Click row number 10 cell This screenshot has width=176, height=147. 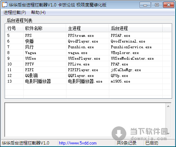(9, 64)
